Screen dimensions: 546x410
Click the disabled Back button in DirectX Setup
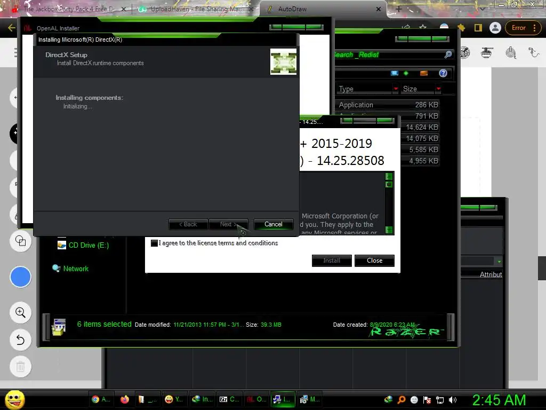[188, 224]
